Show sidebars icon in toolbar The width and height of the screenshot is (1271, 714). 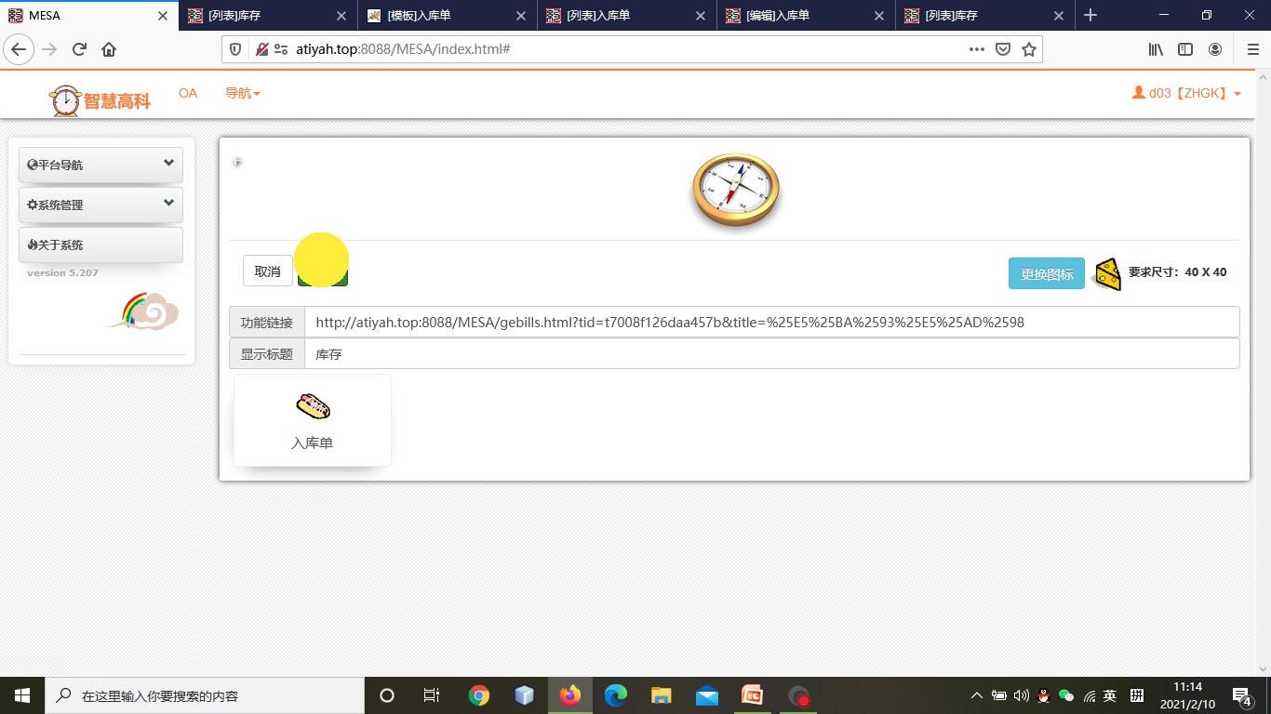[x=1185, y=49]
